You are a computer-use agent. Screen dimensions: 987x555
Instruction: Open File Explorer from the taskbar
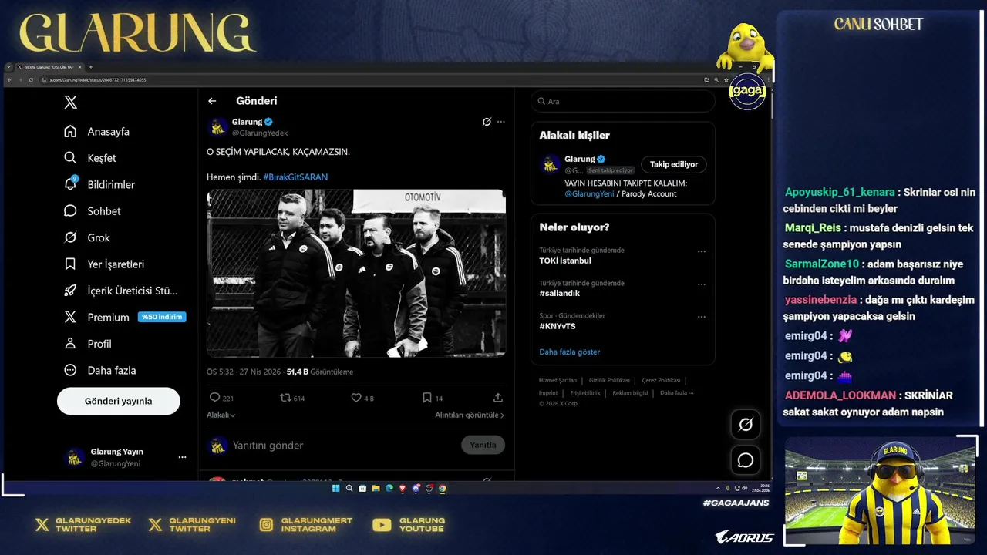[376, 488]
